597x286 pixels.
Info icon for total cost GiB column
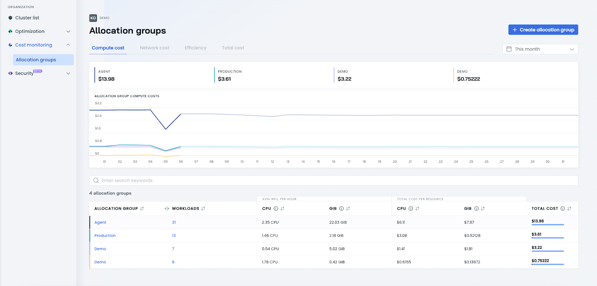pos(476,209)
